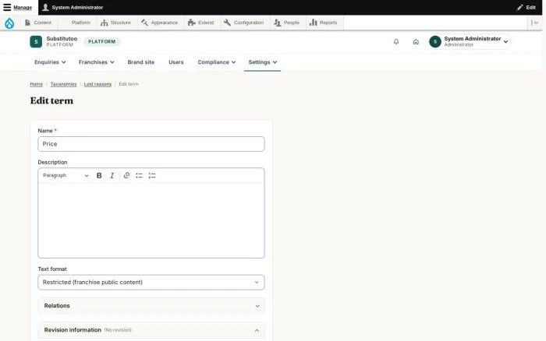Click the green Substitutoo S logo
Image resolution: width=546 pixels, height=341 pixels.
coord(36,42)
